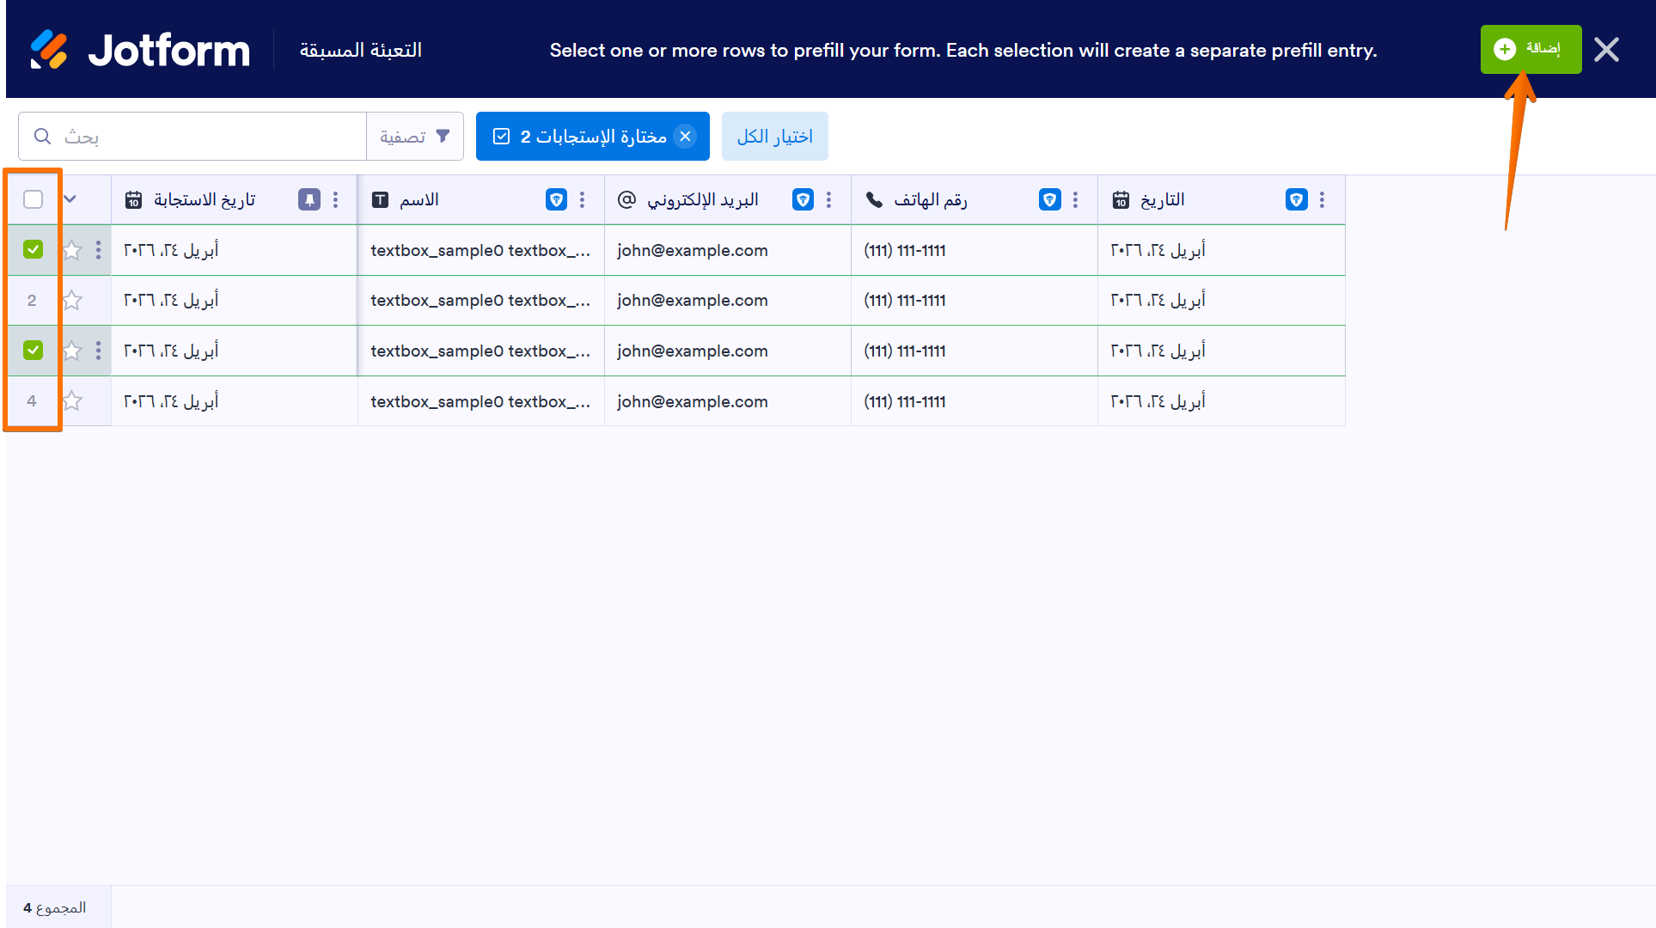1656x928 pixels.
Task: Click the Jotform logo
Action: point(137,49)
